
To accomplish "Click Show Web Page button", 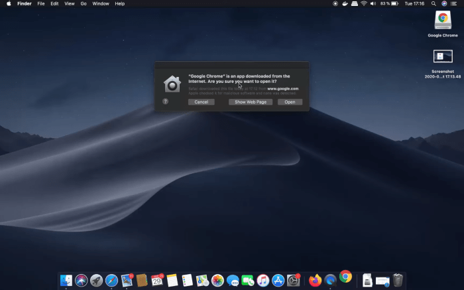I will [x=251, y=102].
